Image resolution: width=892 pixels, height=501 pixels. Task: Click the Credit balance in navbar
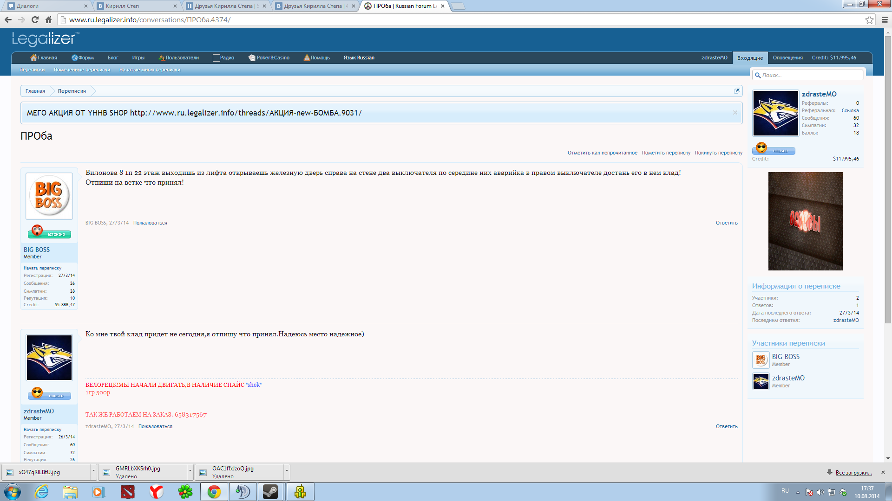pyautogui.click(x=834, y=58)
